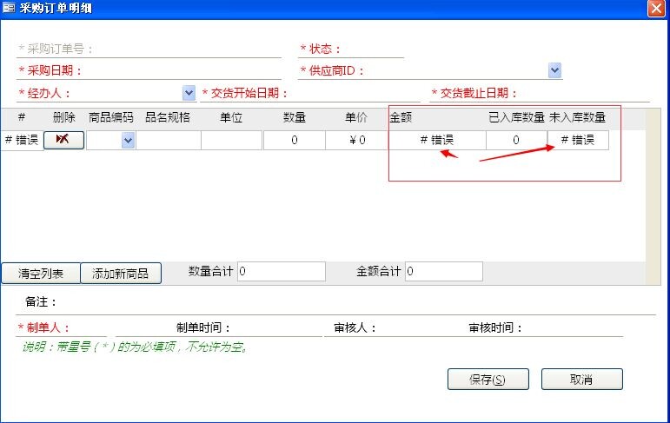This screenshot has height=423, width=670.
Task: Expand the 供应商ID dropdown
Action: pos(554,71)
